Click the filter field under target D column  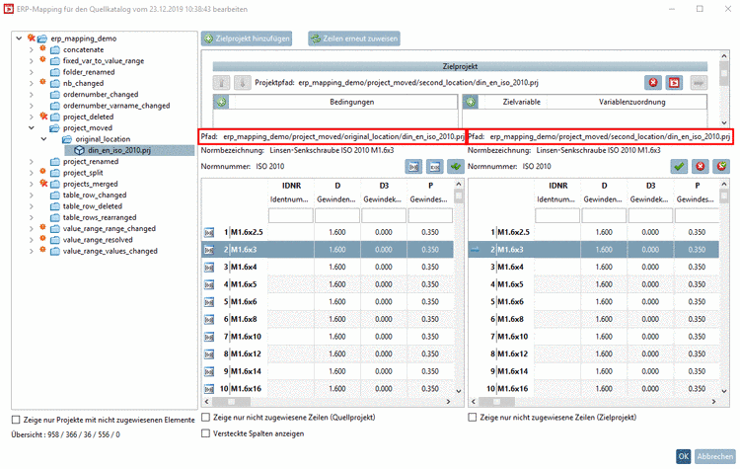click(604, 215)
